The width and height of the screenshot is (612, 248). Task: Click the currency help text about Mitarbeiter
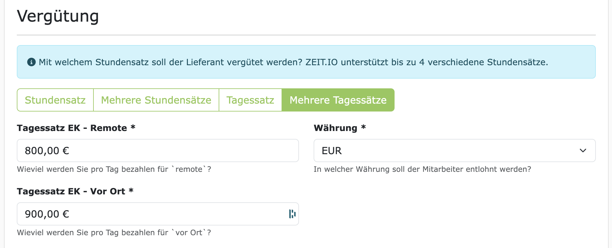422,169
